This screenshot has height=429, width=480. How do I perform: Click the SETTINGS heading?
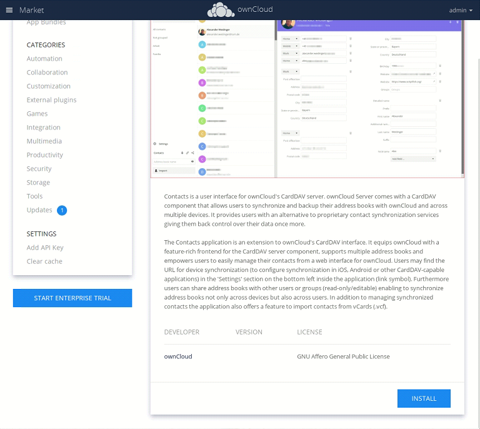[x=41, y=234]
